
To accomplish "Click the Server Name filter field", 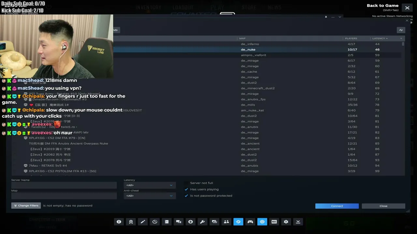I will [64, 185].
